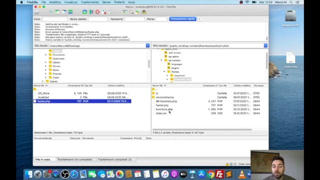Select remote woocommerce folder row
This screenshot has width=320, height=180.
pyautogui.click(x=210, y=97)
